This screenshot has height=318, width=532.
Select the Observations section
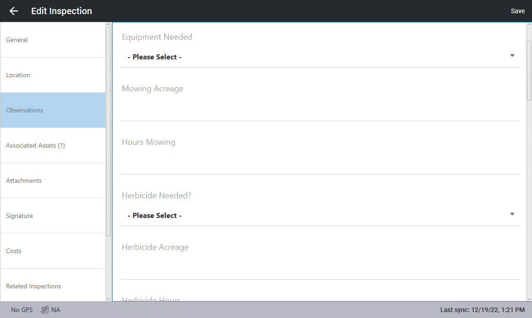53,110
